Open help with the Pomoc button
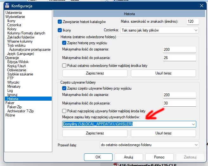 pos(159,157)
